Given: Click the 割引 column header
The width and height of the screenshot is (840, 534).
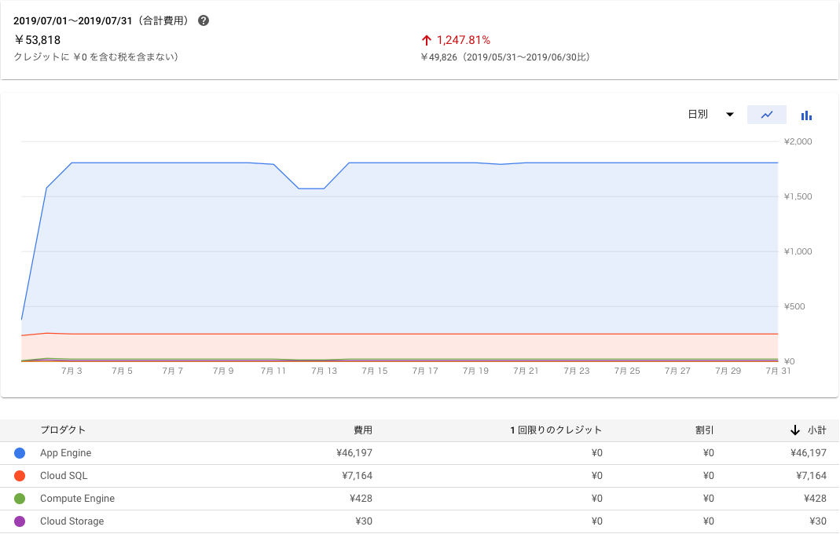Looking at the screenshot, I should (x=706, y=430).
